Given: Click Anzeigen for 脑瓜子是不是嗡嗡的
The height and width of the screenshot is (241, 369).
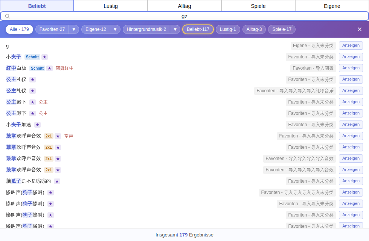Looking at the screenshot, I should tap(351, 181).
